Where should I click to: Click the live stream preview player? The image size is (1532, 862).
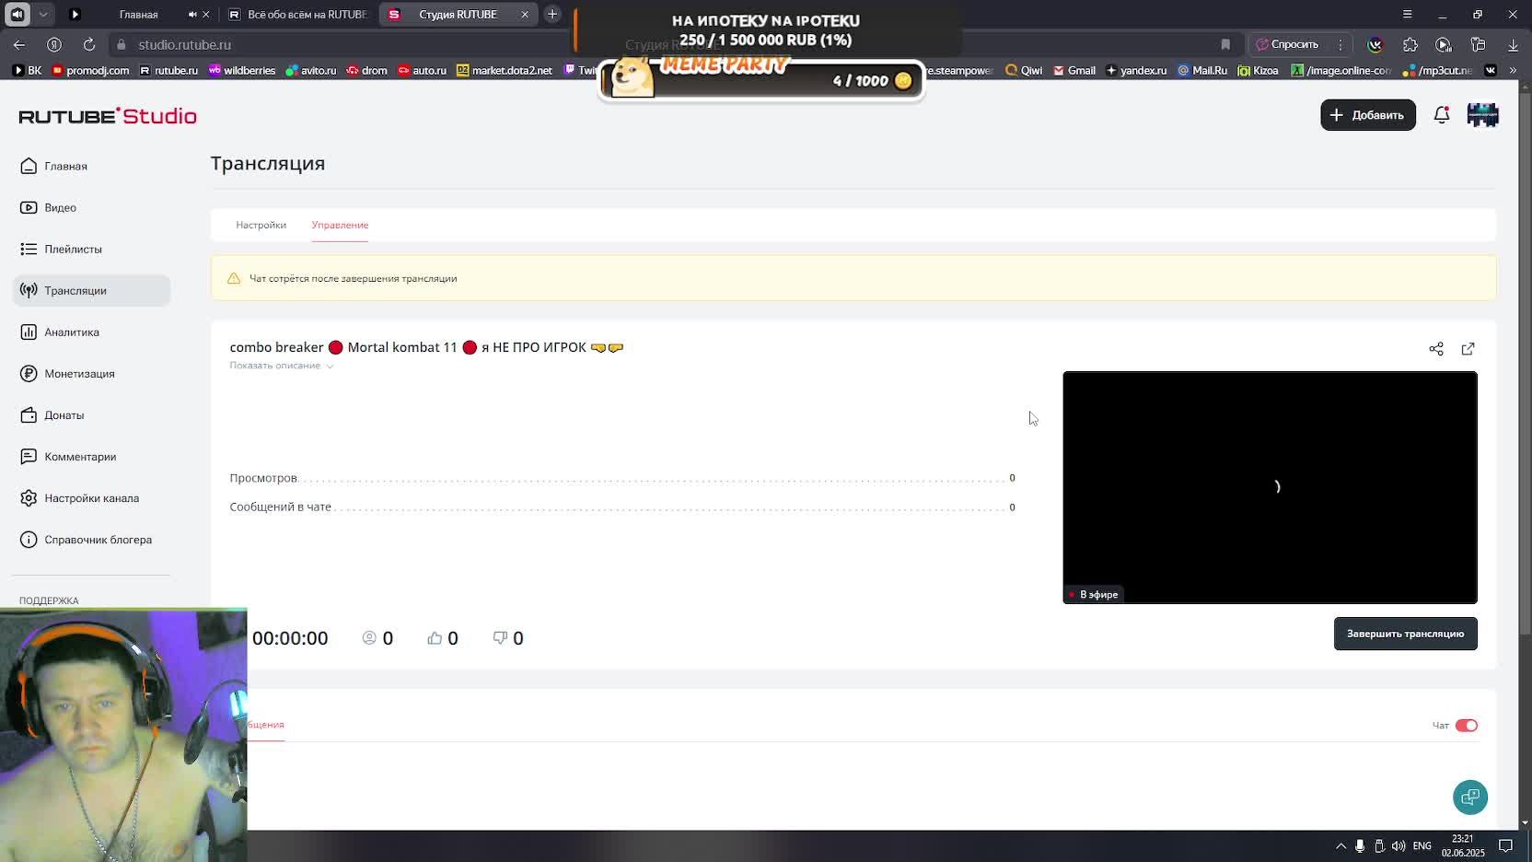1270,487
